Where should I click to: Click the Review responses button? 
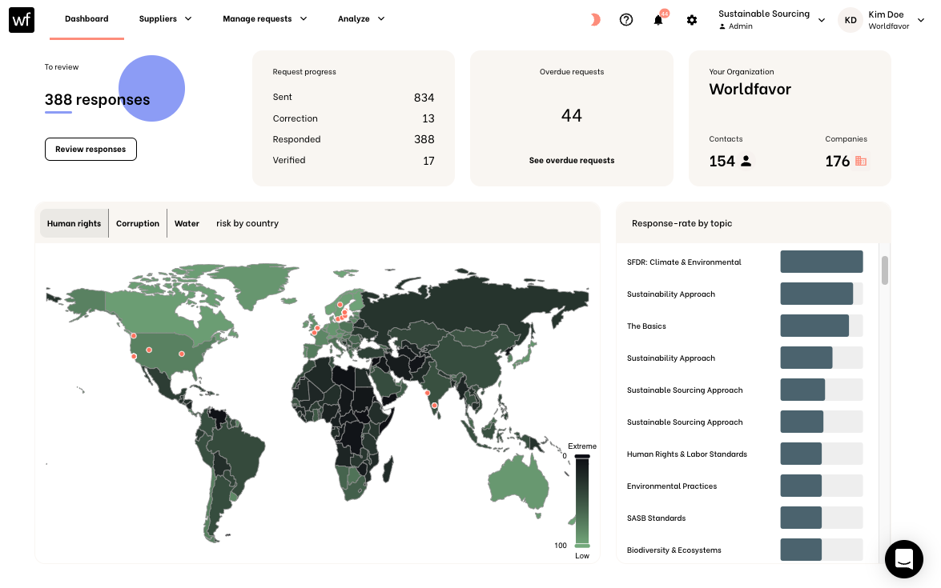pos(90,149)
